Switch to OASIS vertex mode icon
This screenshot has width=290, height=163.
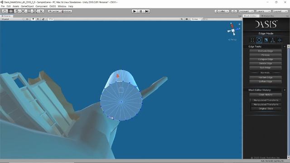pyautogui.click(x=252, y=40)
